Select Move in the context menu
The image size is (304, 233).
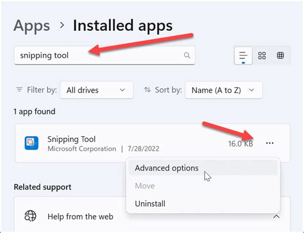click(x=203, y=186)
